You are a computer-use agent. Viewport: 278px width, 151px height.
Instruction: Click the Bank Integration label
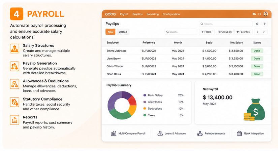click(254, 134)
